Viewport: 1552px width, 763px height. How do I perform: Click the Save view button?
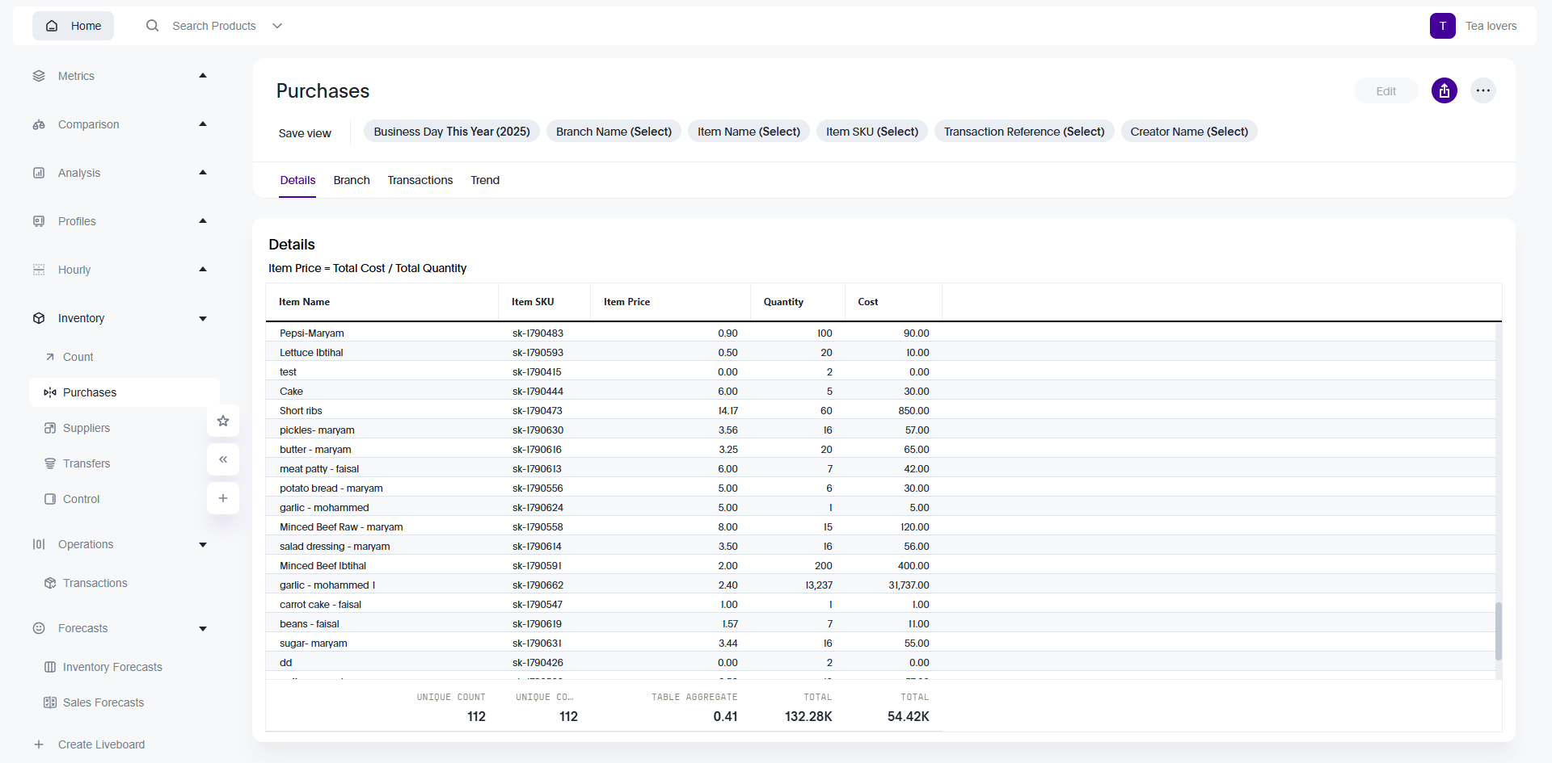click(x=305, y=133)
